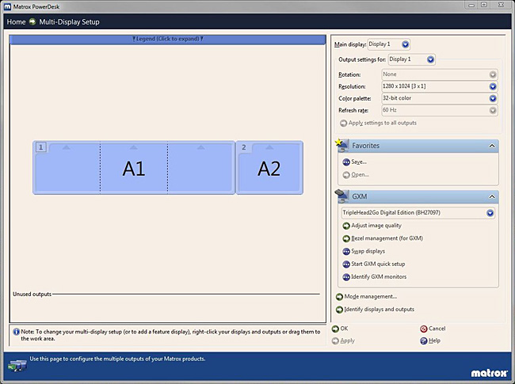The width and height of the screenshot is (515, 384).
Task: Collapse the Favorites section
Action: pyautogui.click(x=492, y=146)
